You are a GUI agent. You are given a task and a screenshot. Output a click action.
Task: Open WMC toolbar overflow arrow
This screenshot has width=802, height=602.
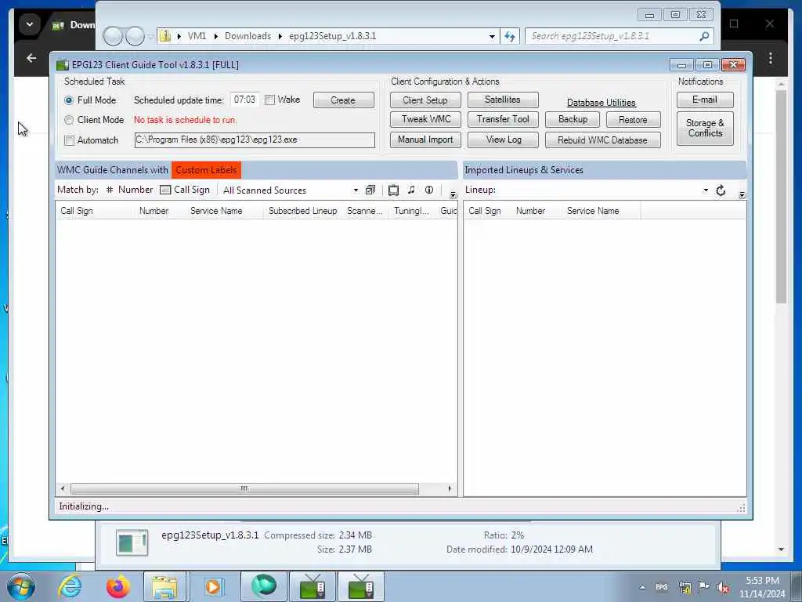click(453, 194)
